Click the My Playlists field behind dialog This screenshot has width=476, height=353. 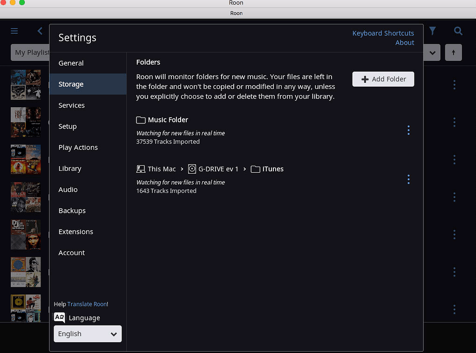click(x=30, y=53)
